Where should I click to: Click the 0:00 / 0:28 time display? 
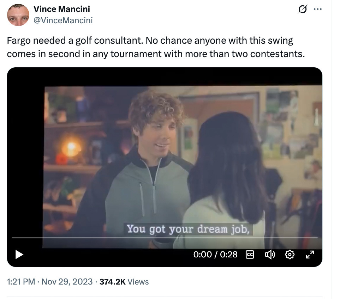click(215, 255)
